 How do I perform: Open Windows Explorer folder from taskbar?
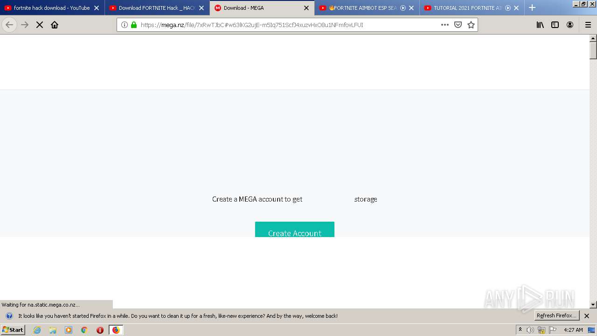point(53,330)
